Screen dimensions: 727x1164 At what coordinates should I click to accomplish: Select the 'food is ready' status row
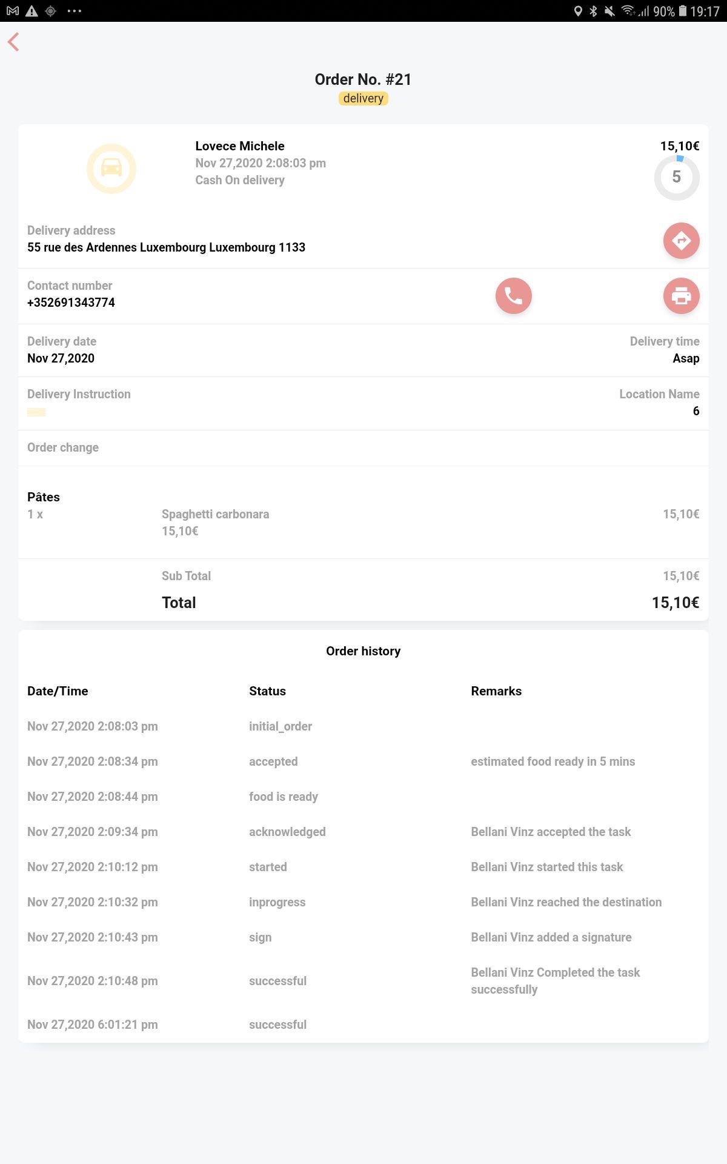363,797
